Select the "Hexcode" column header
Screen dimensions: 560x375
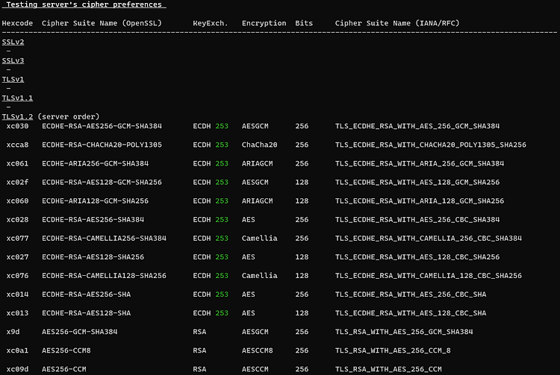tap(17, 23)
